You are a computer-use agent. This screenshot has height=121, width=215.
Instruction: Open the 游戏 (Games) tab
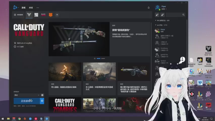[23, 8]
